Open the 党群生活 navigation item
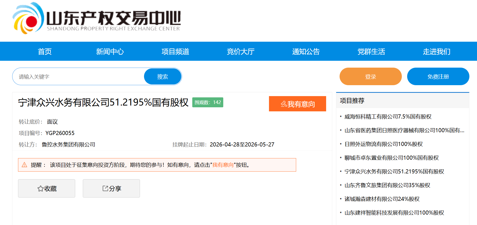Viewport: 477px width, 225px height. pyautogui.click(x=371, y=52)
